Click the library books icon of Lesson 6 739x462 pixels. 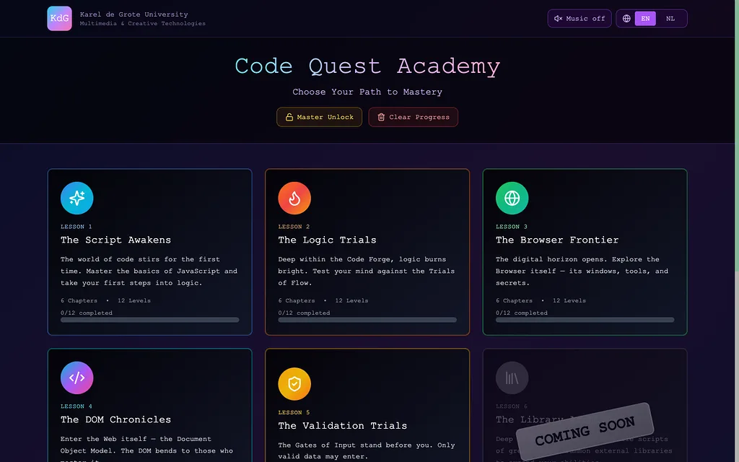512,378
